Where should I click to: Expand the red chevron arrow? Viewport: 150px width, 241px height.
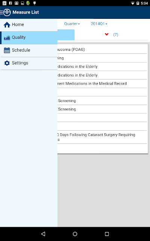[106, 34]
